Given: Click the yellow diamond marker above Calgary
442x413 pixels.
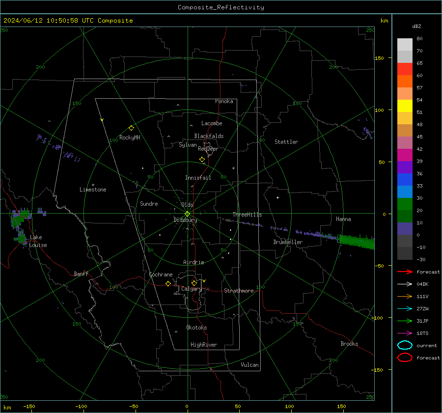Looking at the screenshot, I should click(194, 283).
